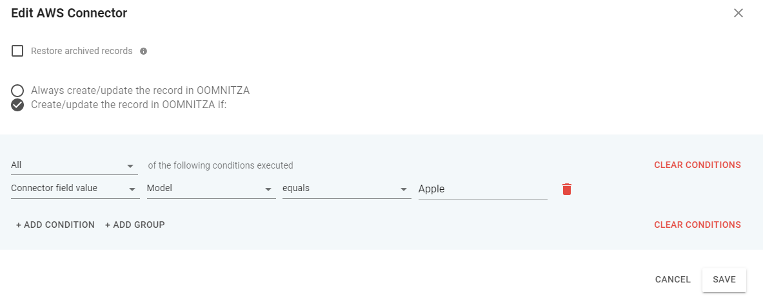Select Create/update the record if radio
This screenshot has width=763, height=305.
pyautogui.click(x=18, y=105)
